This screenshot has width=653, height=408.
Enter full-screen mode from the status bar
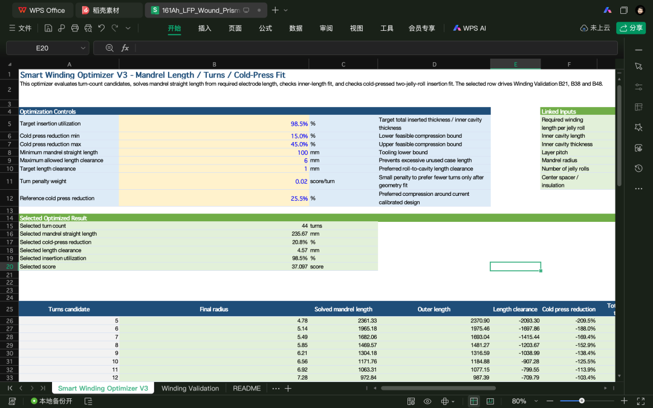click(641, 401)
